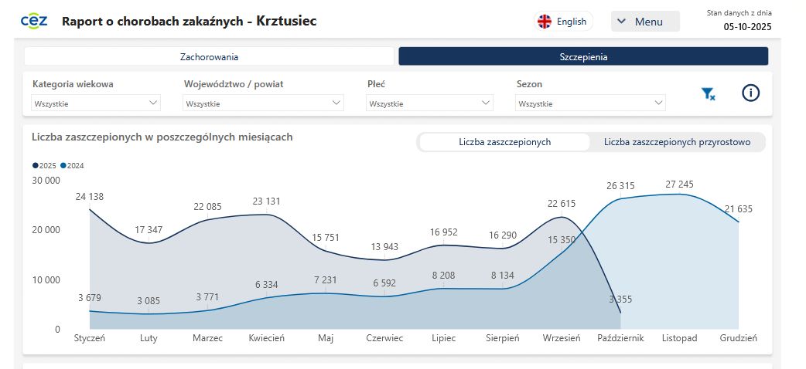Click the Marzec axis label
This screenshot has height=369, width=806.
(207, 338)
